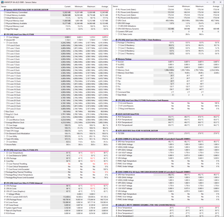Expand the Voltage Offsets row

click(x=4, y=194)
